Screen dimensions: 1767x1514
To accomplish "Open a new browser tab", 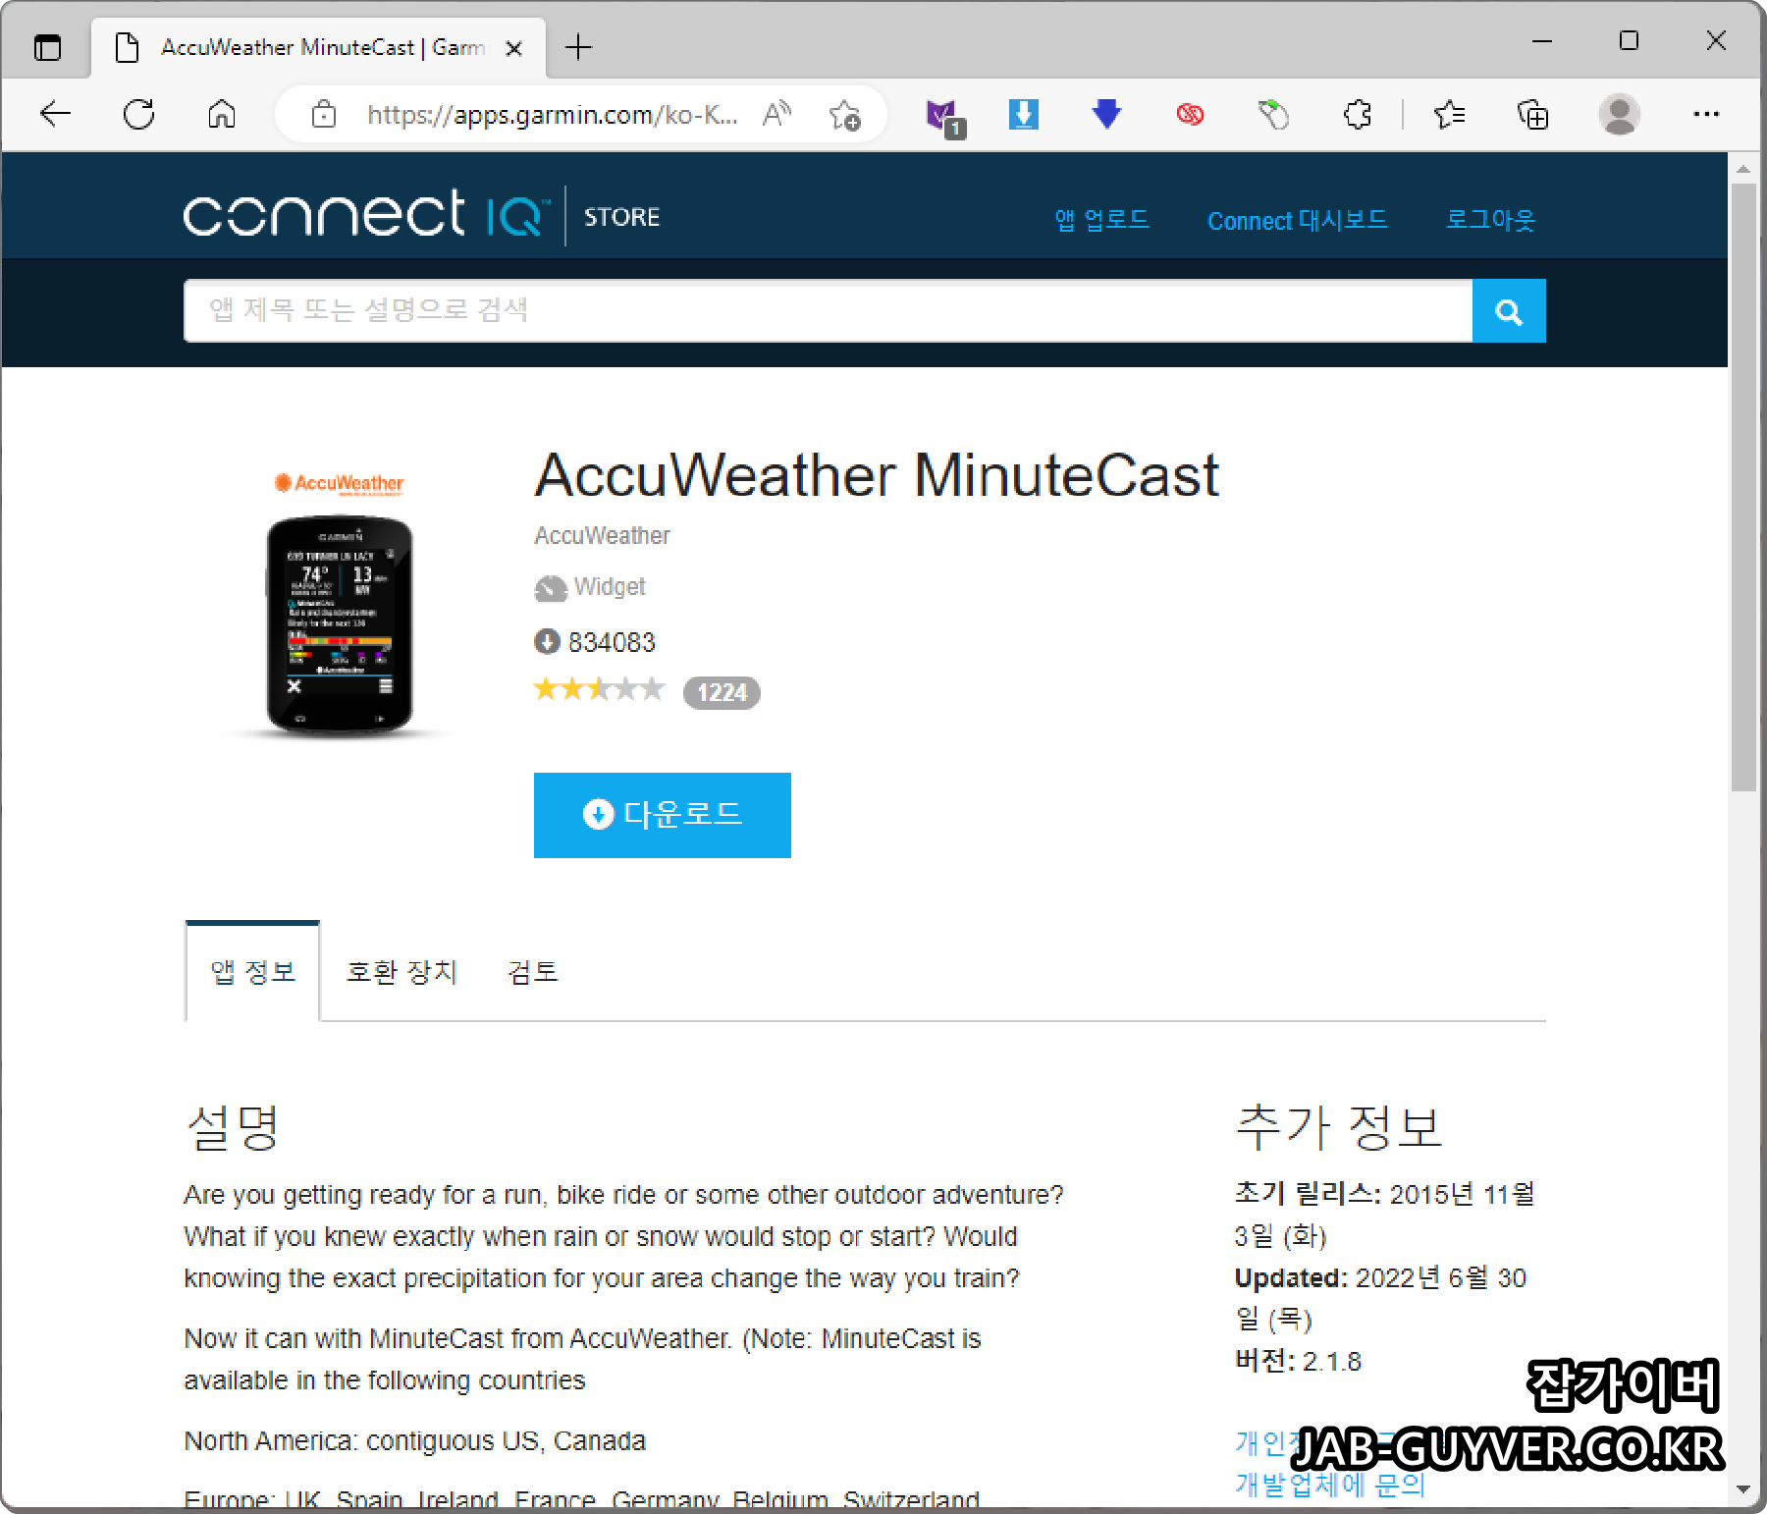I will pyautogui.click(x=579, y=47).
